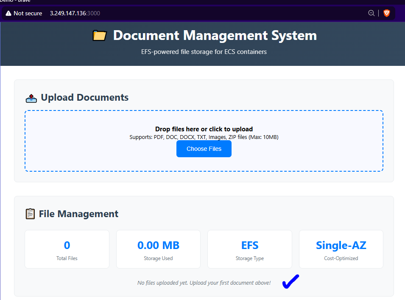Image resolution: width=405 pixels, height=300 pixels.
Task: Click the 'EFS-powered file storage' subtitle
Action: [204, 52]
